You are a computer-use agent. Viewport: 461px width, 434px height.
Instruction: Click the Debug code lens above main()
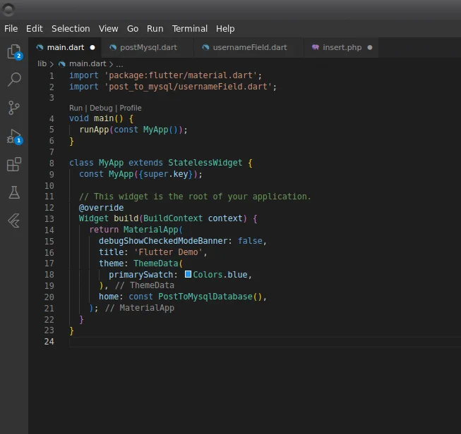pyautogui.click(x=101, y=108)
